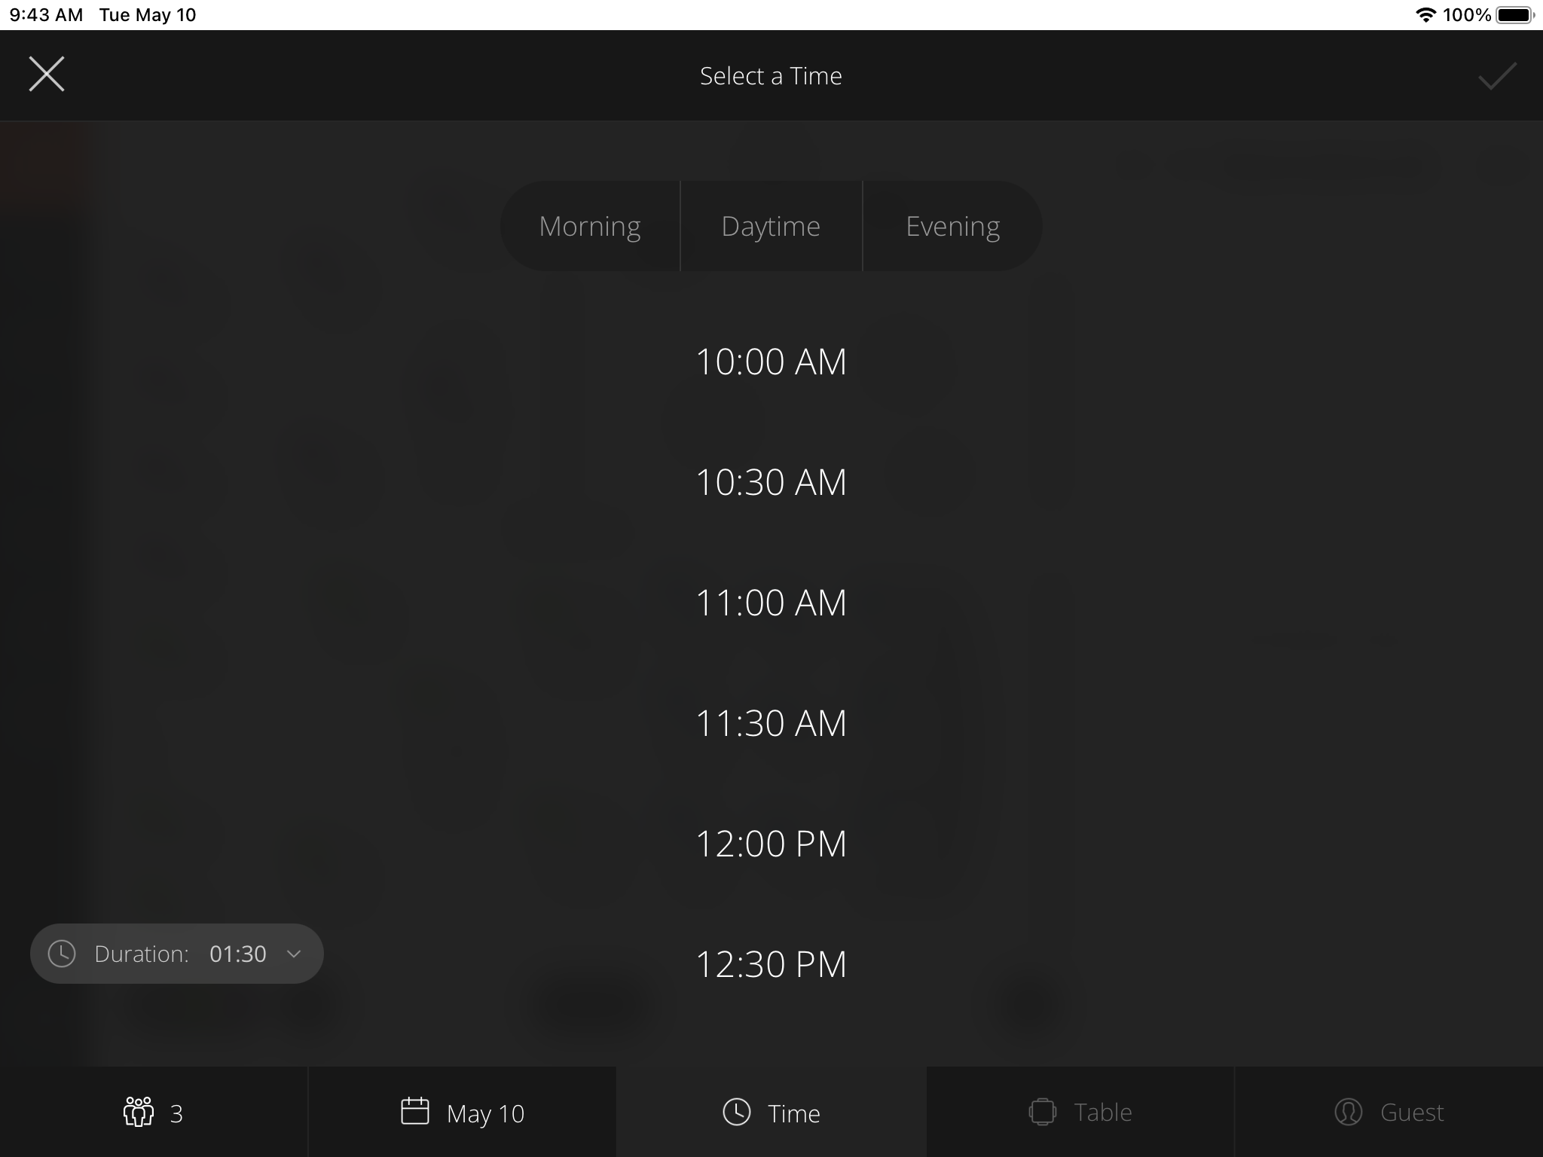Tap the clock icon in Time tab

tap(736, 1112)
